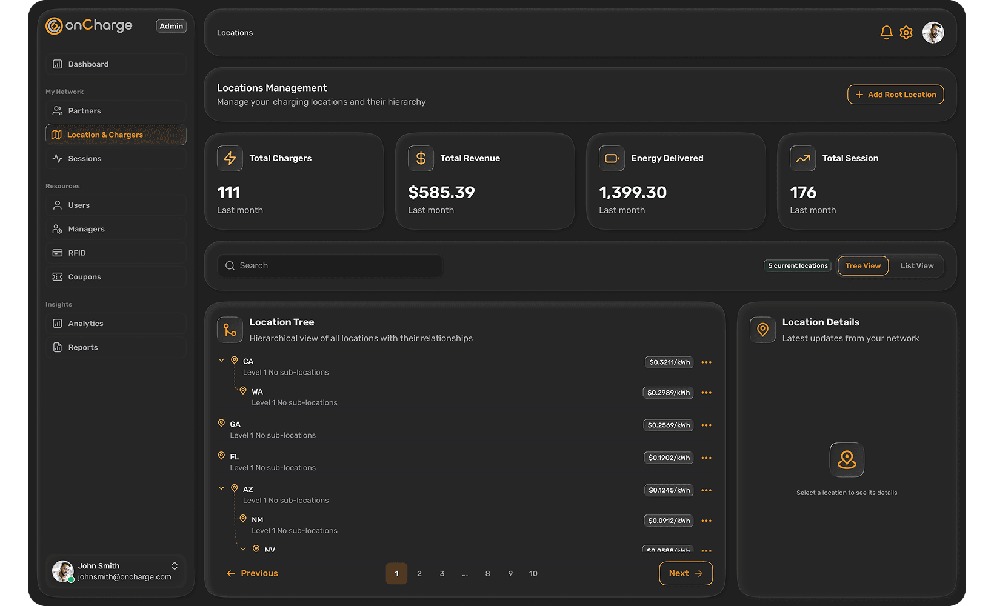Screen dimensions: 994x606
Task: Click inside the Search field
Action: [x=330, y=265]
